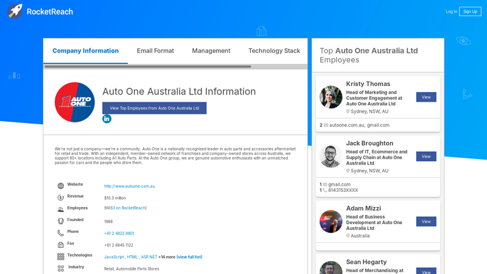Click the Adam Mizzi name heading

363,208
